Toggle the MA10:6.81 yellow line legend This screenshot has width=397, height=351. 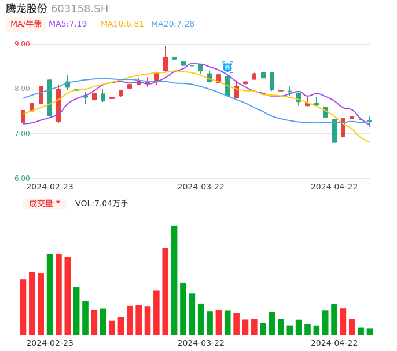pyautogui.click(x=122, y=24)
